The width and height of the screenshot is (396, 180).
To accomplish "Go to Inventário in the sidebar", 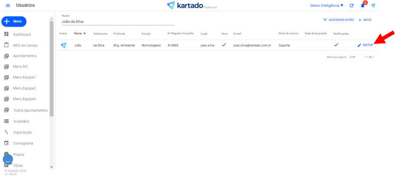I will point(21,121).
